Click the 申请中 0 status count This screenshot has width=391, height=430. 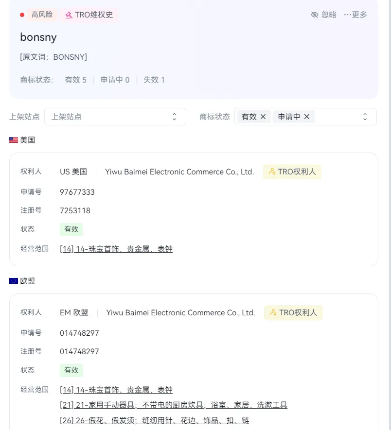pyautogui.click(x=115, y=80)
